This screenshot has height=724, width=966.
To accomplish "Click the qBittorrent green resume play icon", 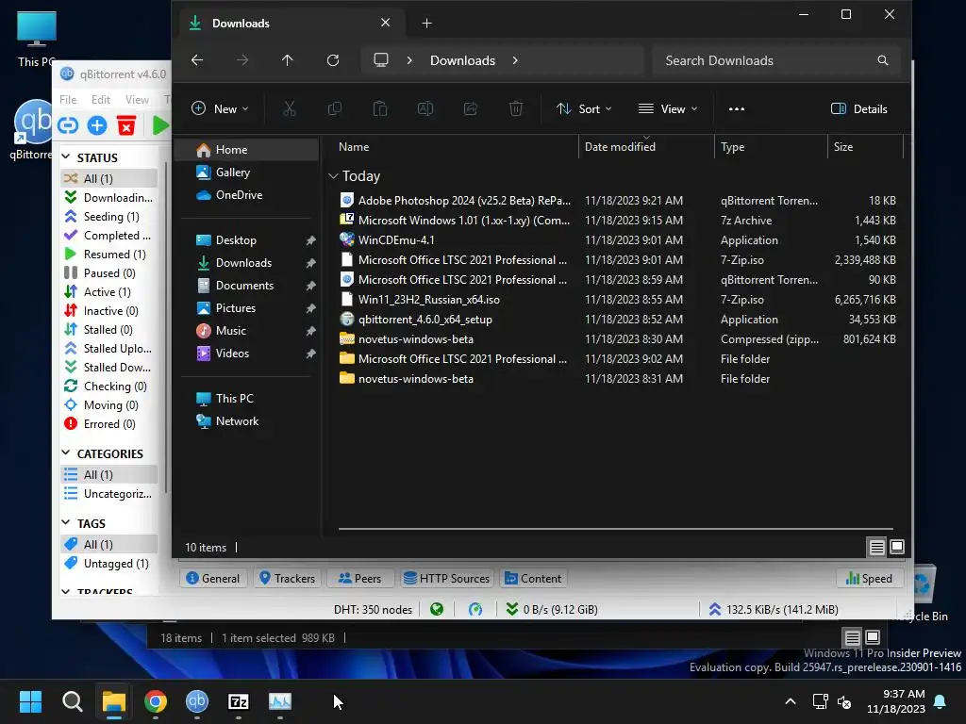I will 159,125.
